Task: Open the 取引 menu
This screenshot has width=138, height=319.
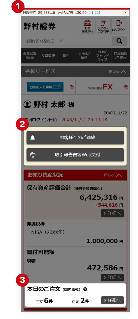Action: coord(66,56)
